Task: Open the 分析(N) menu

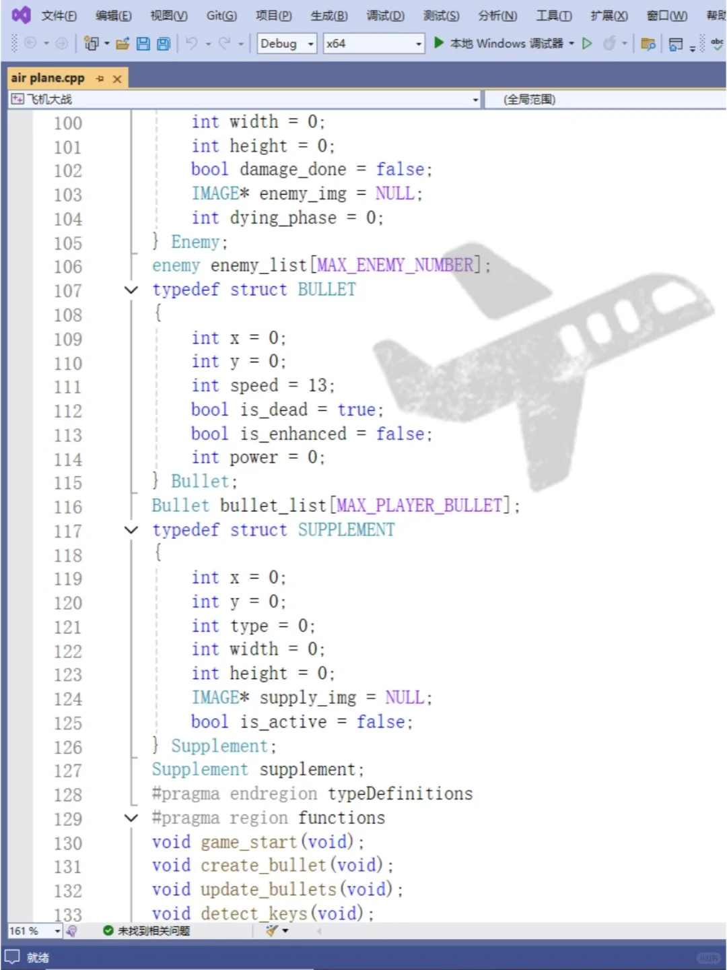Action: pyautogui.click(x=497, y=15)
